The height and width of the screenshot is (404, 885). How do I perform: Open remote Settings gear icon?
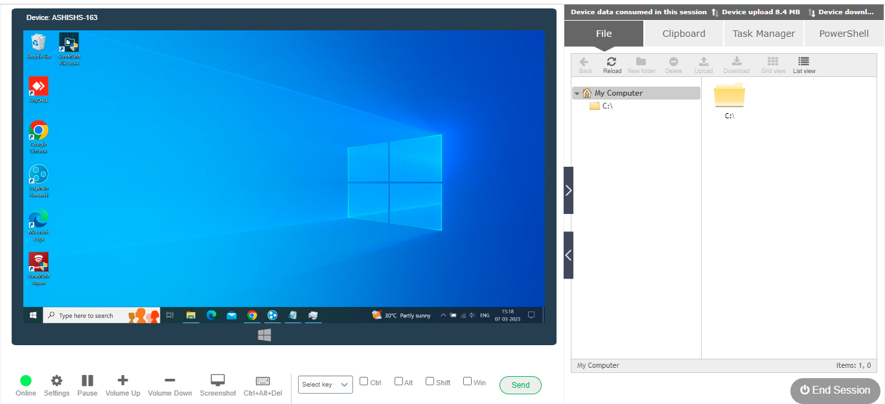pyautogui.click(x=56, y=381)
